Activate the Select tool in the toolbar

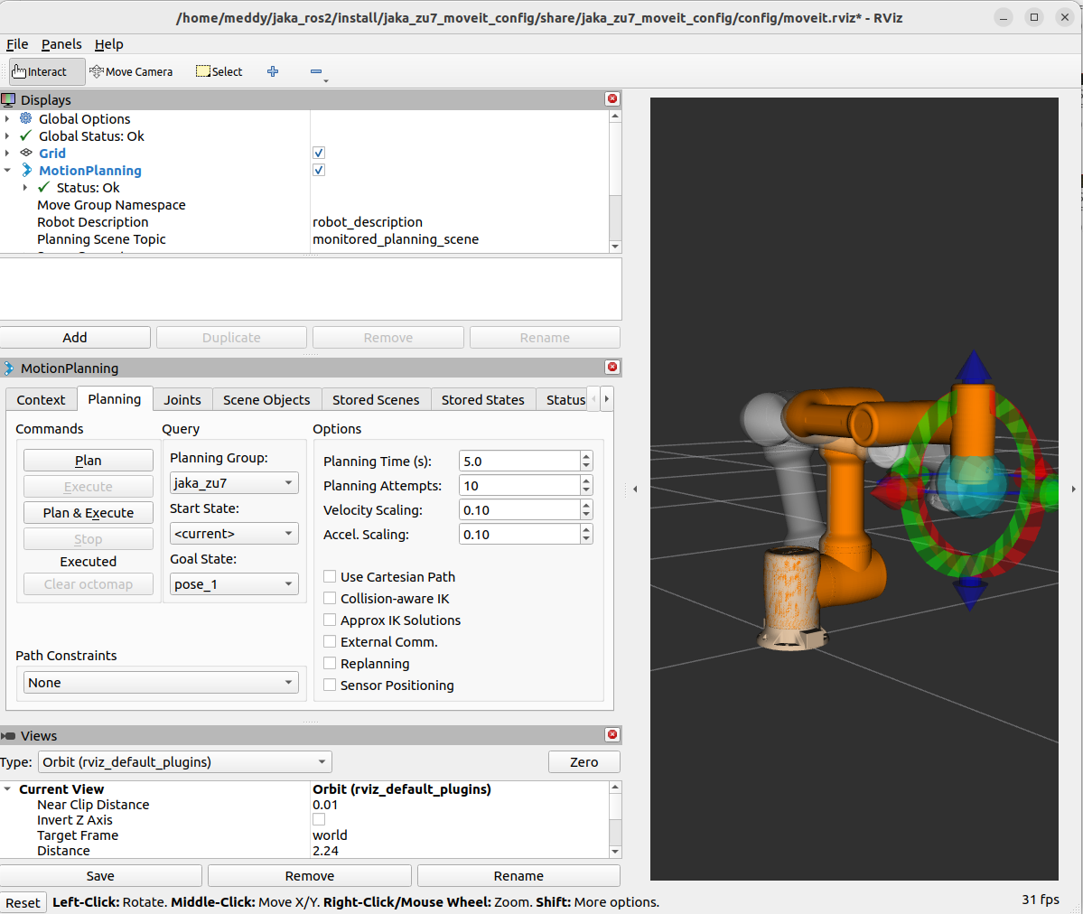click(x=219, y=71)
